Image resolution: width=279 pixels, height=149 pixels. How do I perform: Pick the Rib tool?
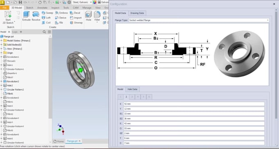[59, 23]
